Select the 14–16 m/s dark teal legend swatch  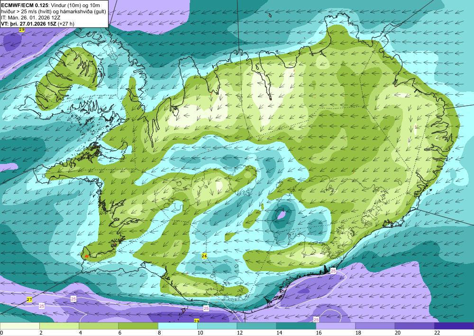(x=296, y=326)
